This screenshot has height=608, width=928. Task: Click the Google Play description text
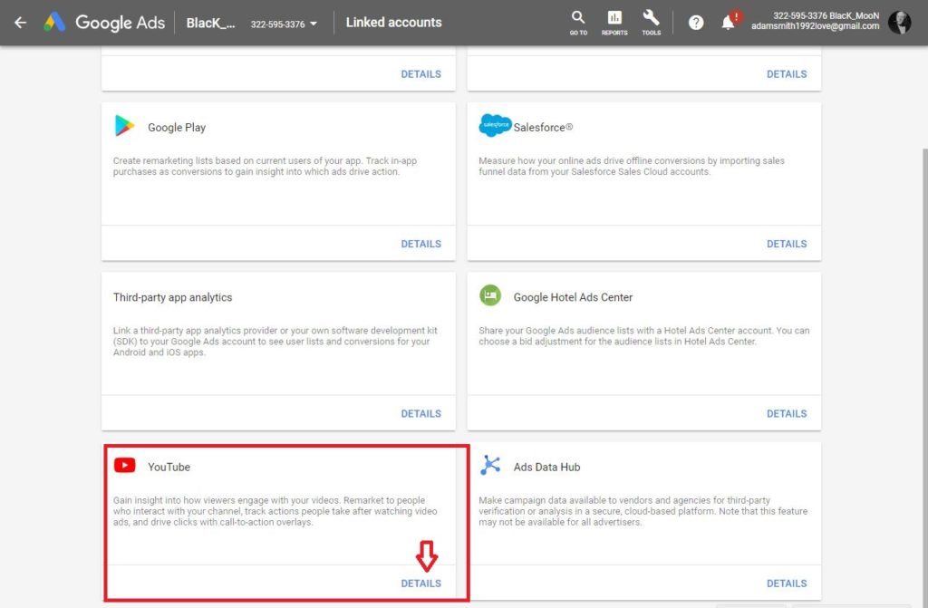(x=265, y=167)
